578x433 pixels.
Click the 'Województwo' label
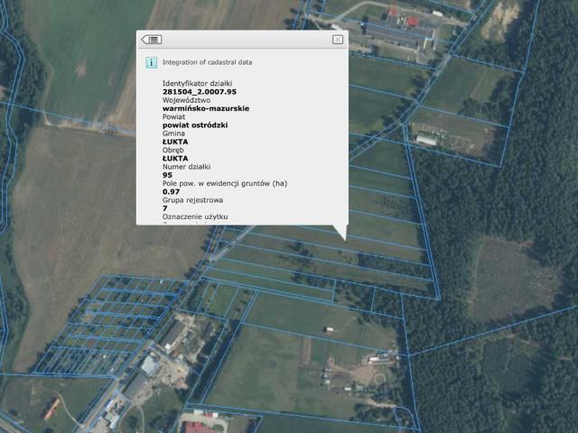(187, 100)
